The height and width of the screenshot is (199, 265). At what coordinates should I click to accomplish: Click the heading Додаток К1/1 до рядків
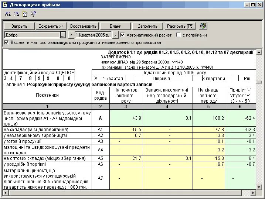[180, 52]
